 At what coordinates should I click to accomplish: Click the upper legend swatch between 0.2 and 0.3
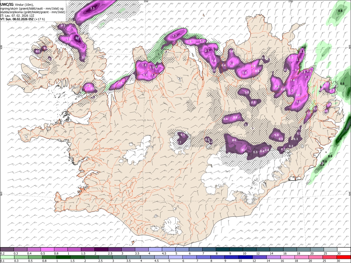7,249
